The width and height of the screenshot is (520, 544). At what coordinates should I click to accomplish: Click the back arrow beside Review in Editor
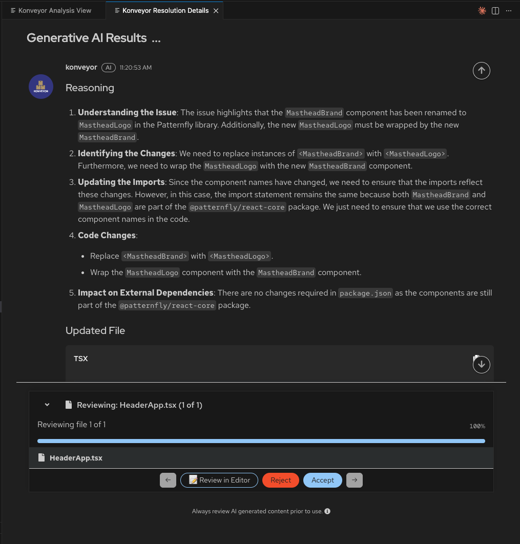pos(168,480)
